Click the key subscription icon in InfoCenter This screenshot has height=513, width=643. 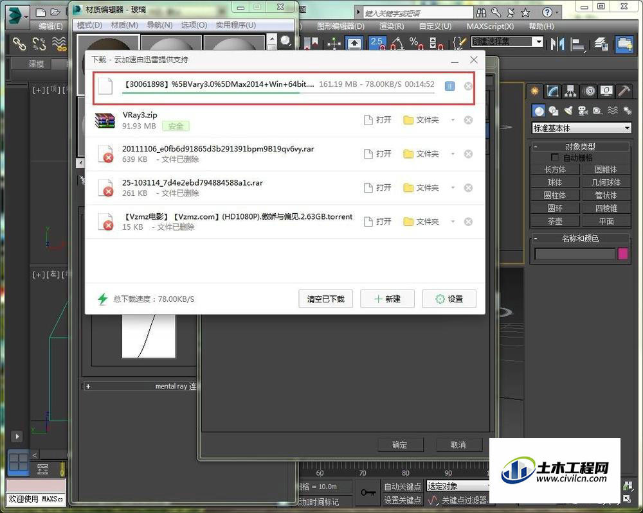pyautogui.click(x=496, y=13)
